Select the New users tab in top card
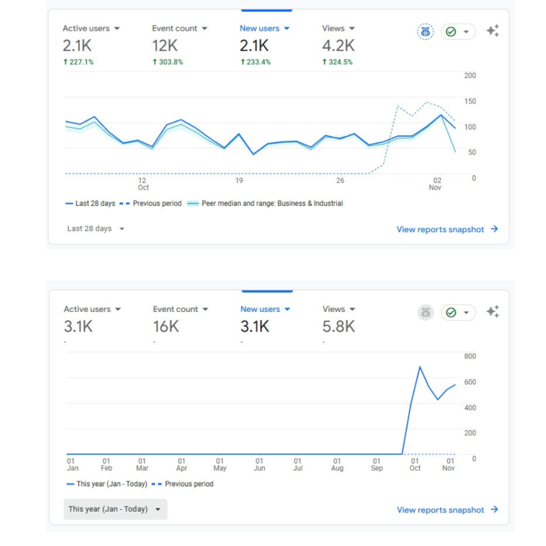 (x=260, y=29)
